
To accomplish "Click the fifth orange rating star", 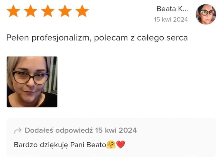I will (82, 11).
